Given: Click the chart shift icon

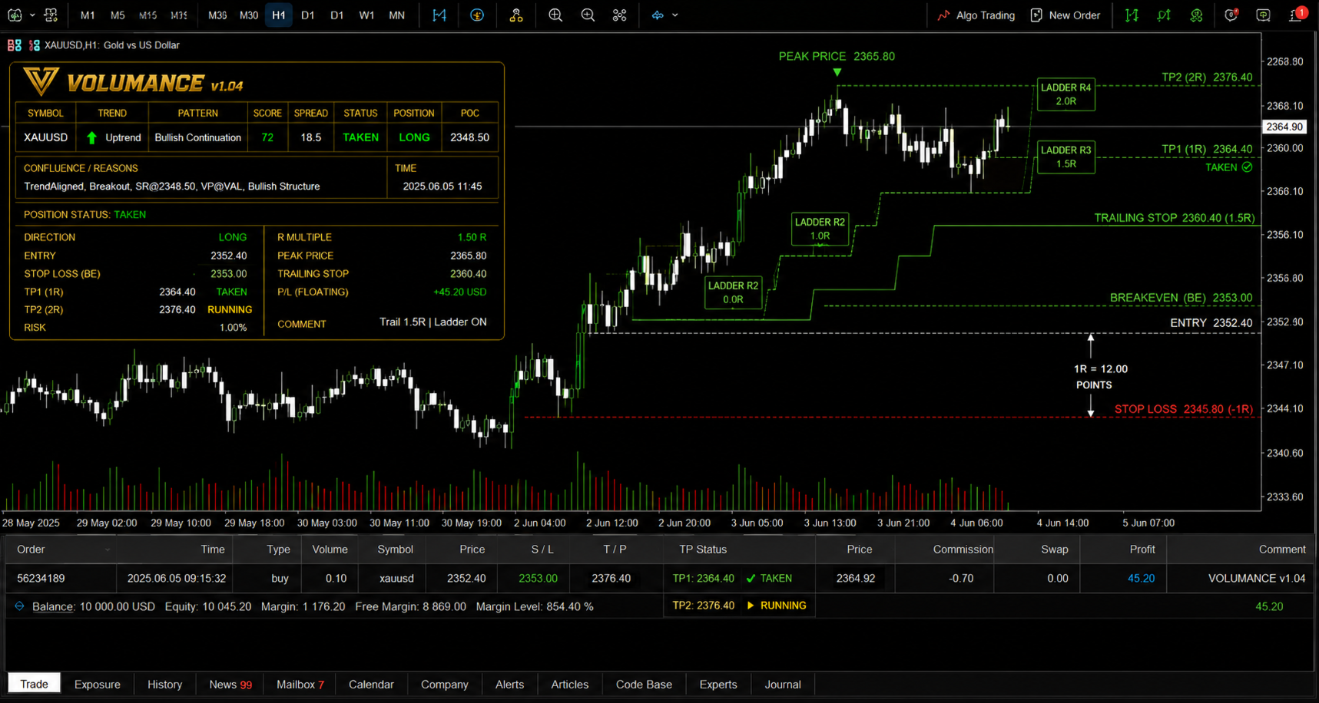Looking at the screenshot, I should [x=439, y=15].
